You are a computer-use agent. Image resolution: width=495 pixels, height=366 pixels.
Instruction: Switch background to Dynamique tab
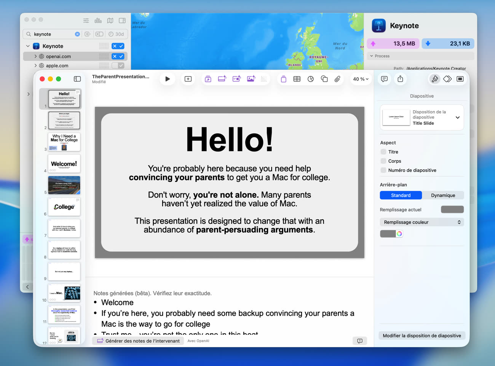point(443,195)
